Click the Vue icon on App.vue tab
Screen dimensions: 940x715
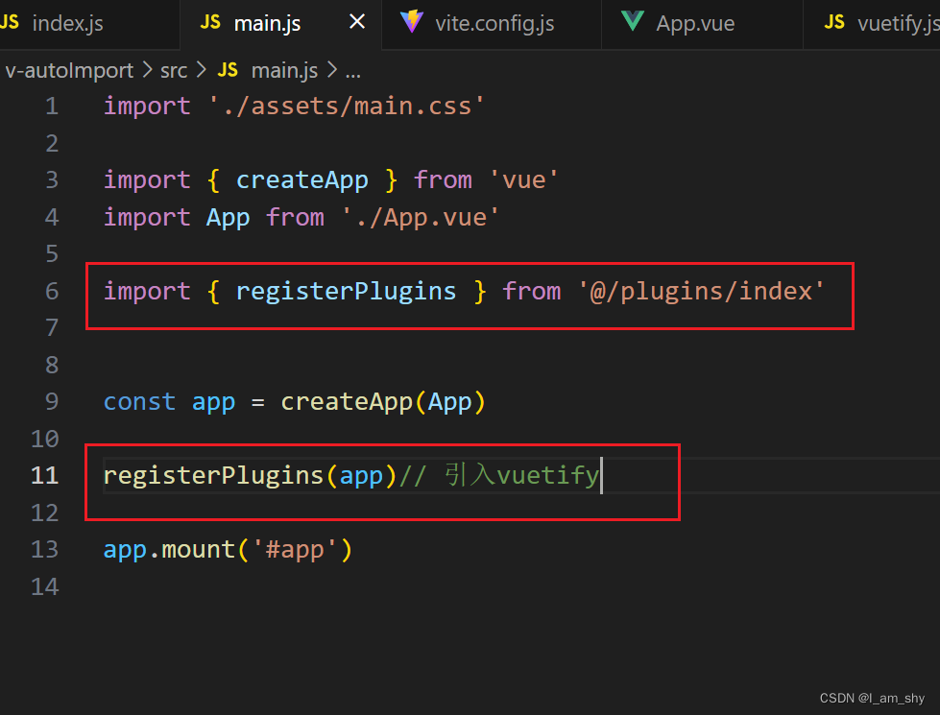[633, 21]
